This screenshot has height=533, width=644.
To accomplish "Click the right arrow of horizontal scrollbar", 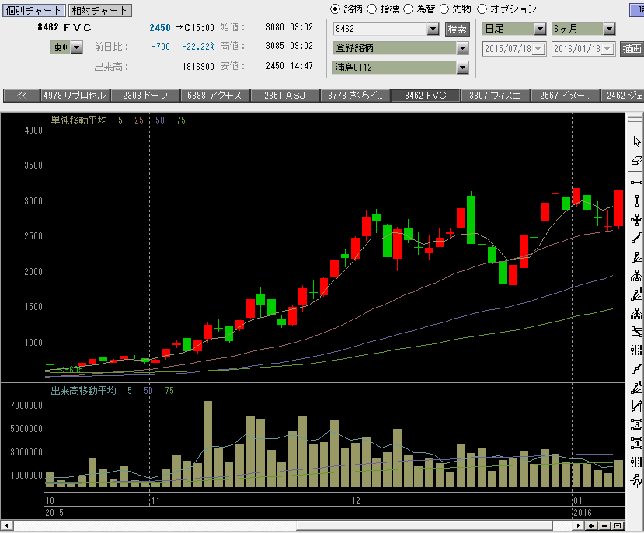I will coord(578,525).
